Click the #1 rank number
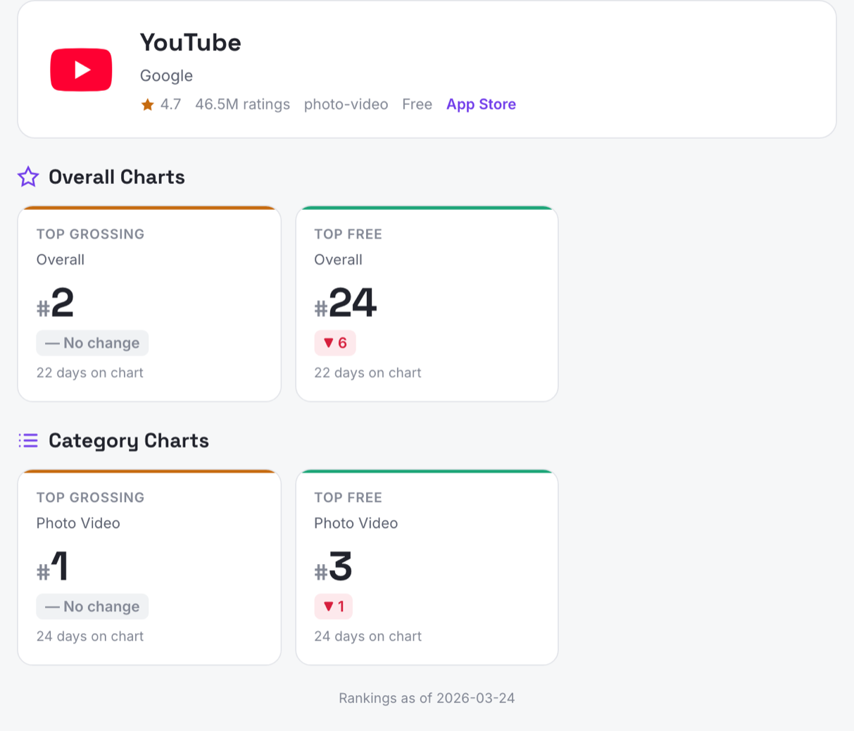 [x=53, y=567]
